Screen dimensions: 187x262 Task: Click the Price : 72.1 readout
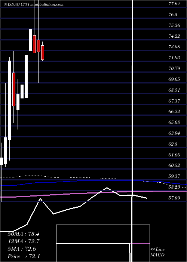tap(23, 256)
